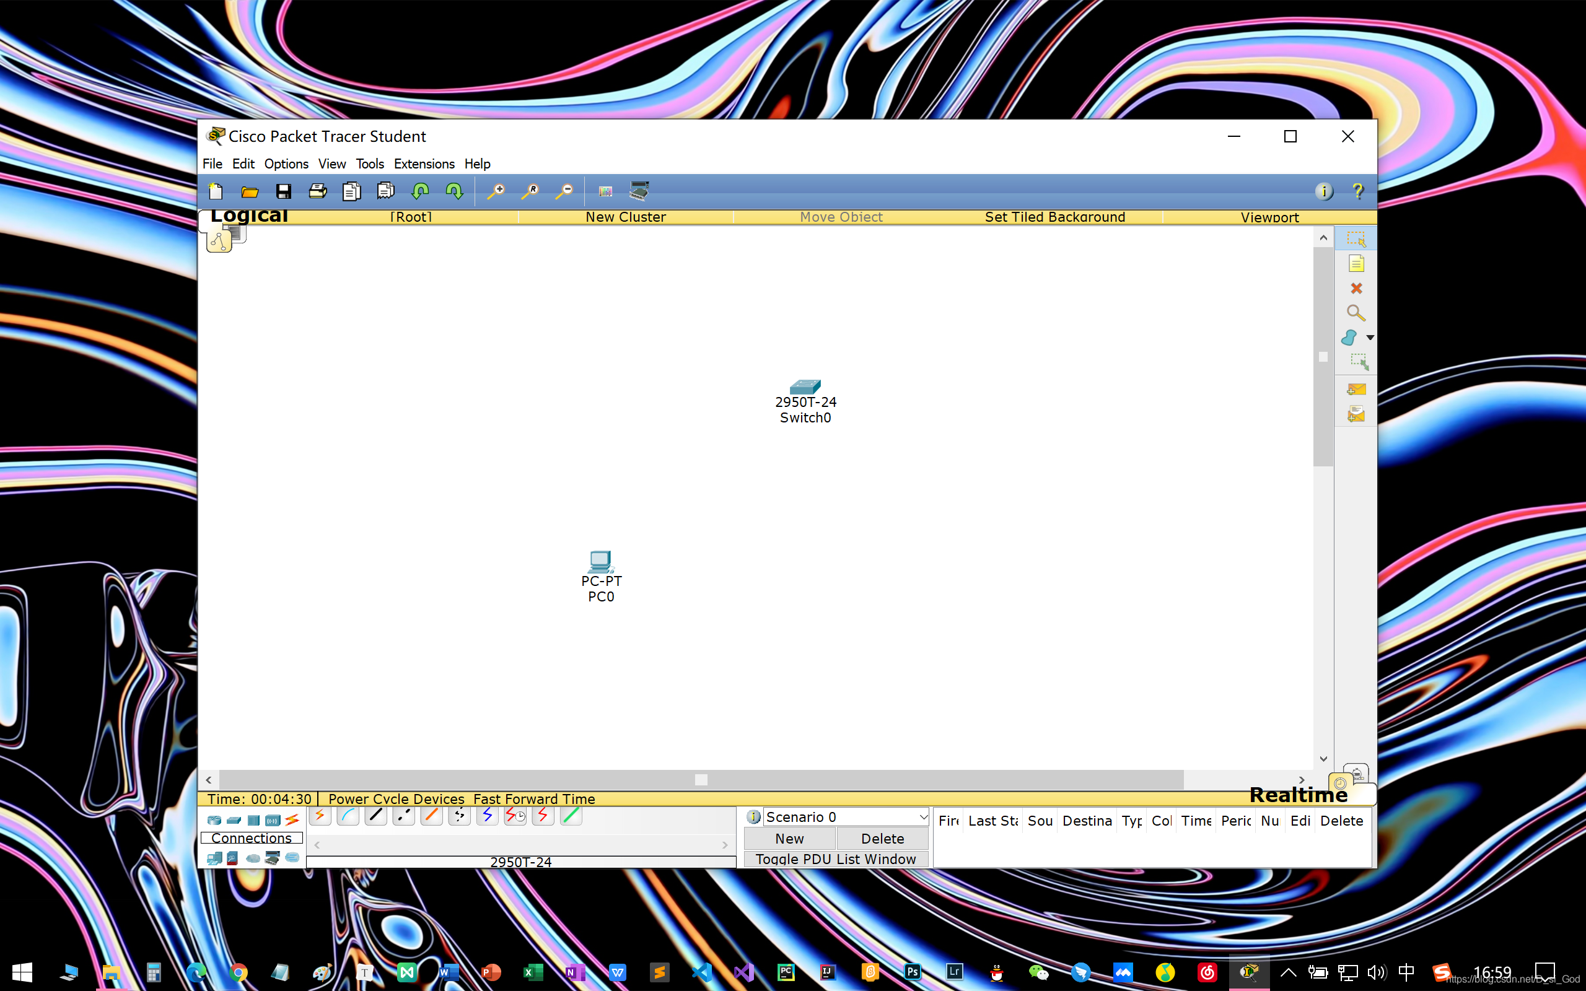Select the Place Note tool

(x=1356, y=264)
